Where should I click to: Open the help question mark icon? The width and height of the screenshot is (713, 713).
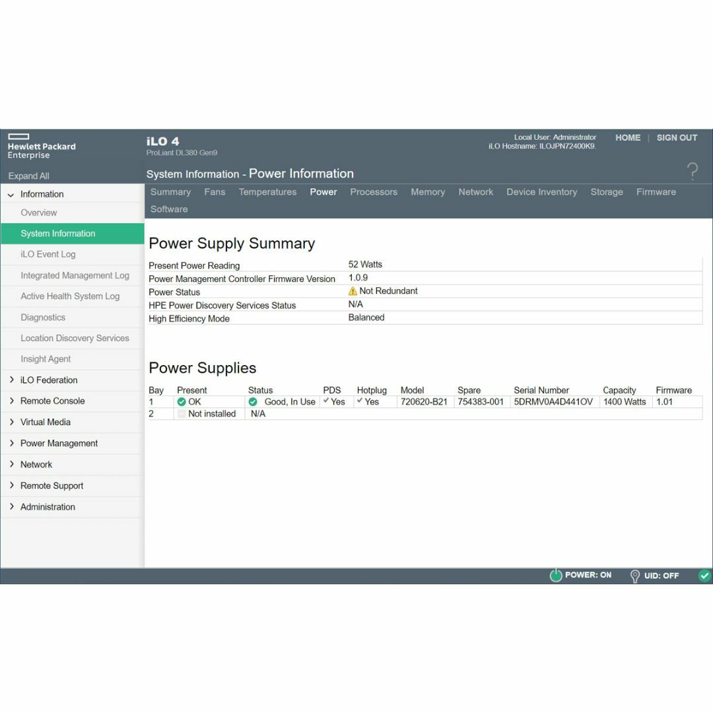point(692,172)
